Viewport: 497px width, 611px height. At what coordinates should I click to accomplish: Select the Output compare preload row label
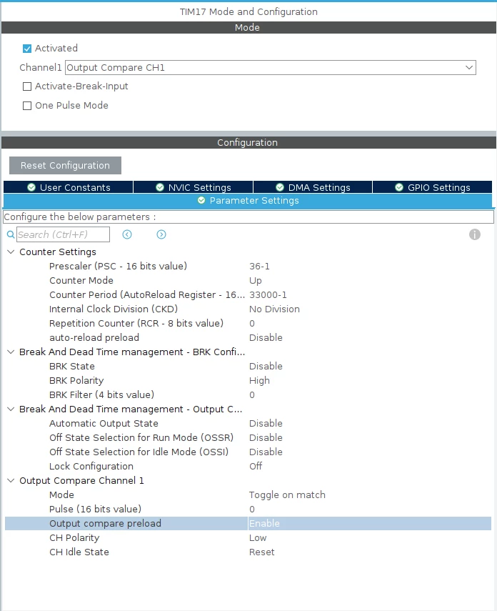click(105, 523)
